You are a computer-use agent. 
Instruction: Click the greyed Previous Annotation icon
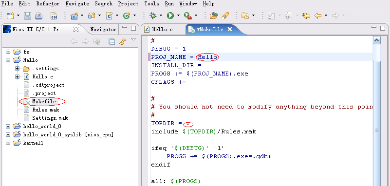click(x=289, y=16)
